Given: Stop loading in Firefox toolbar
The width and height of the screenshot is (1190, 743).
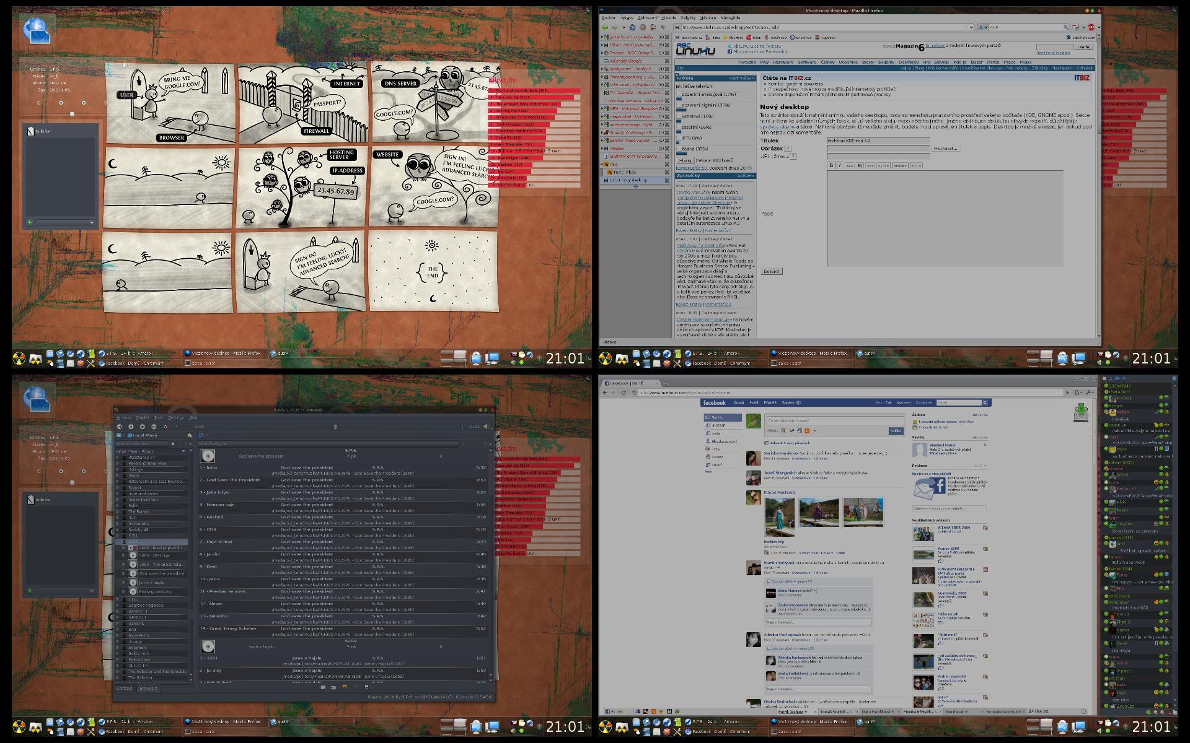Looking at the screenshot, I should [643, 27].
